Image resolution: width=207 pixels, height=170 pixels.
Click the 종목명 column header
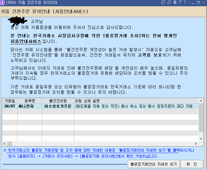(x=29, y=101)
